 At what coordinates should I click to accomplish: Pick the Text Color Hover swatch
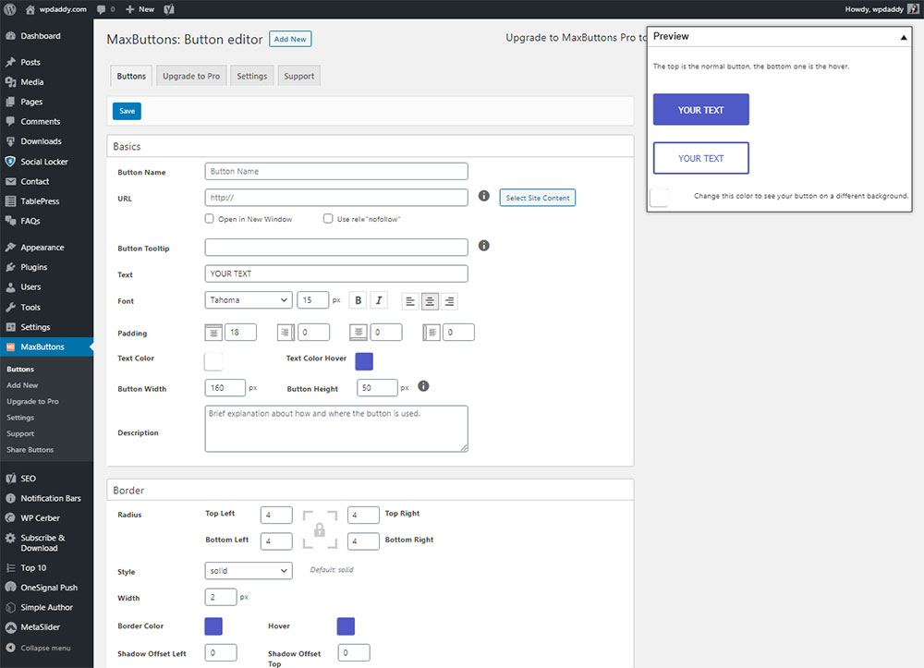[364, 361]
